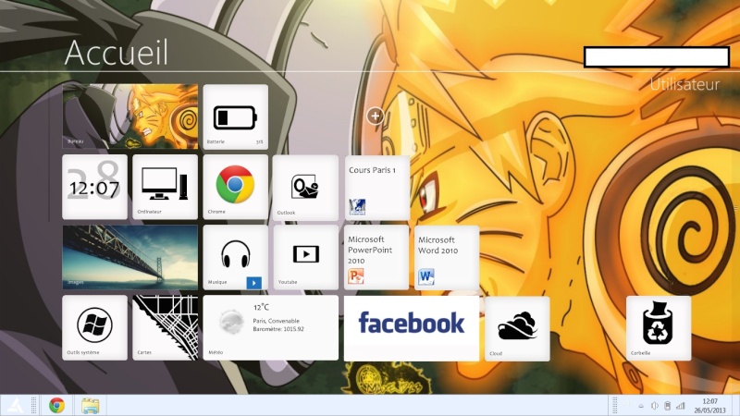Open the Images bridge photo tile

pos(129,257)
